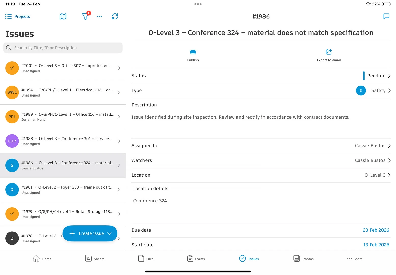
Task: Tap the PPL avatar for issue #1989
Action: (12, 117)
